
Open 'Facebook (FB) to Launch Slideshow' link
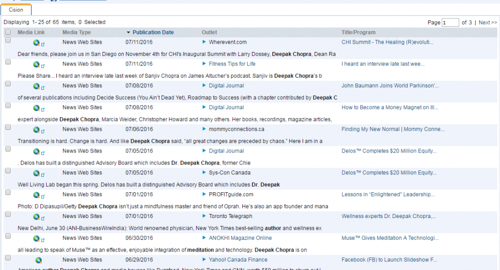pyautogui.click(x=389, y=259)
